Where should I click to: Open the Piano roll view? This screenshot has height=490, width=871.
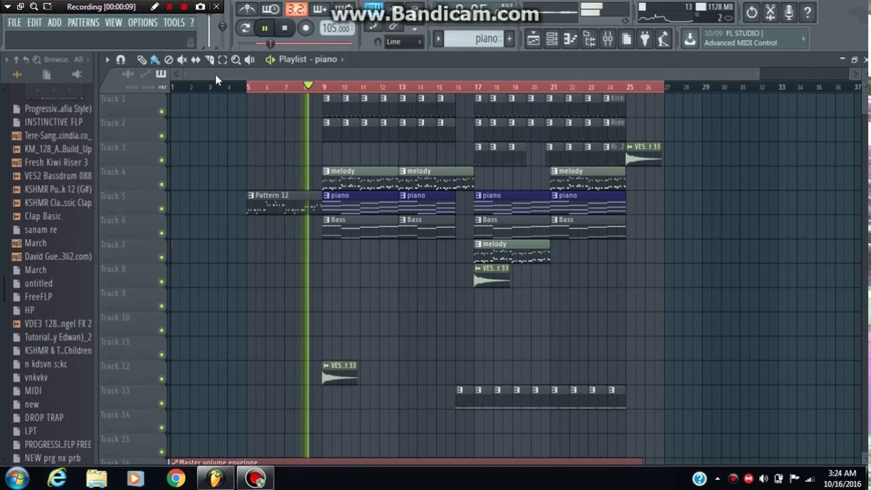tap(570, 39)
